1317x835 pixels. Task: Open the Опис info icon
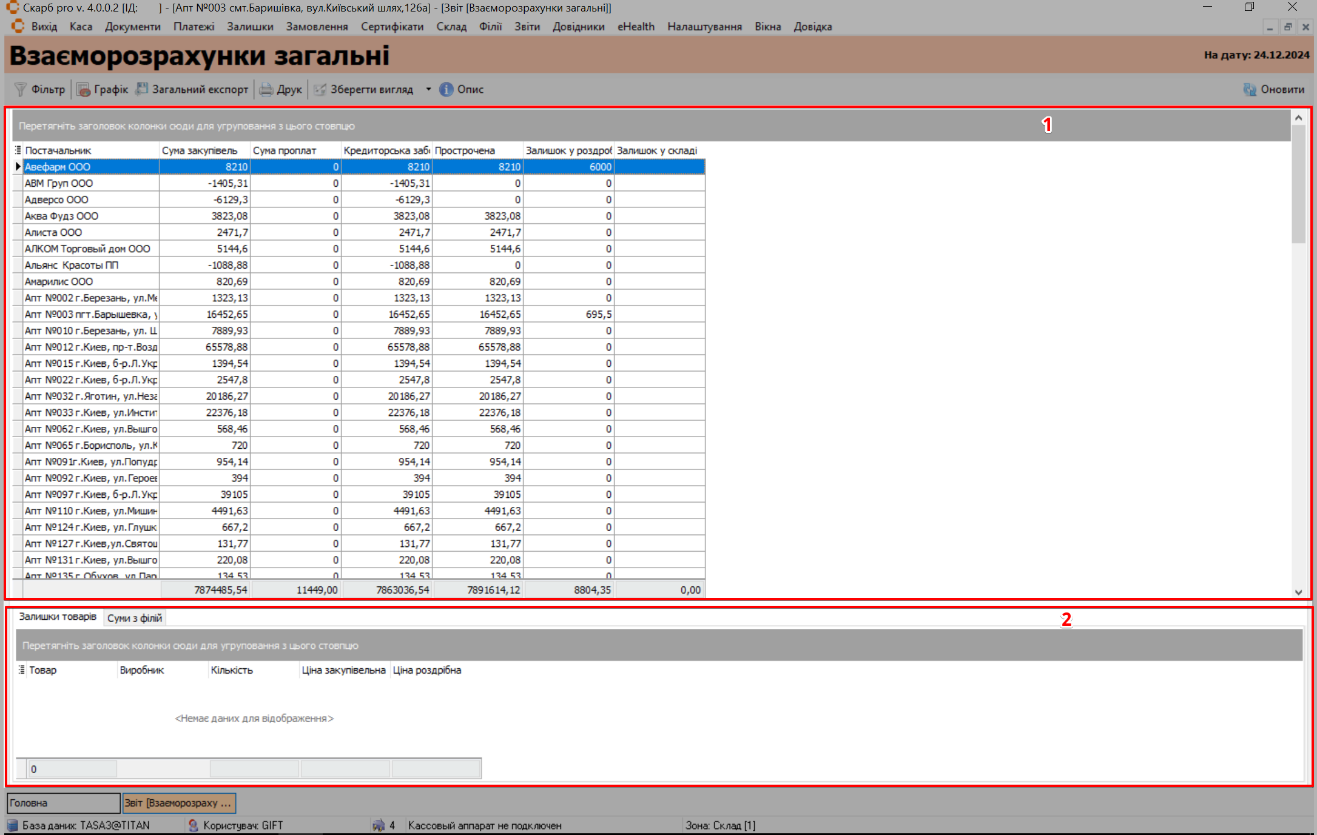446,90
